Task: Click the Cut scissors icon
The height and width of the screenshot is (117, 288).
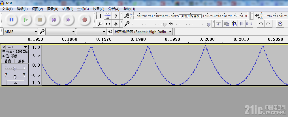Action: 218,24
